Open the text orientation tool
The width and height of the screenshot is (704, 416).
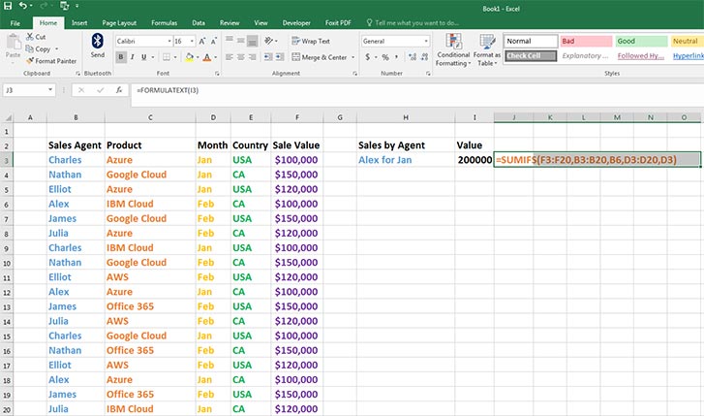(x=269, y=41)
